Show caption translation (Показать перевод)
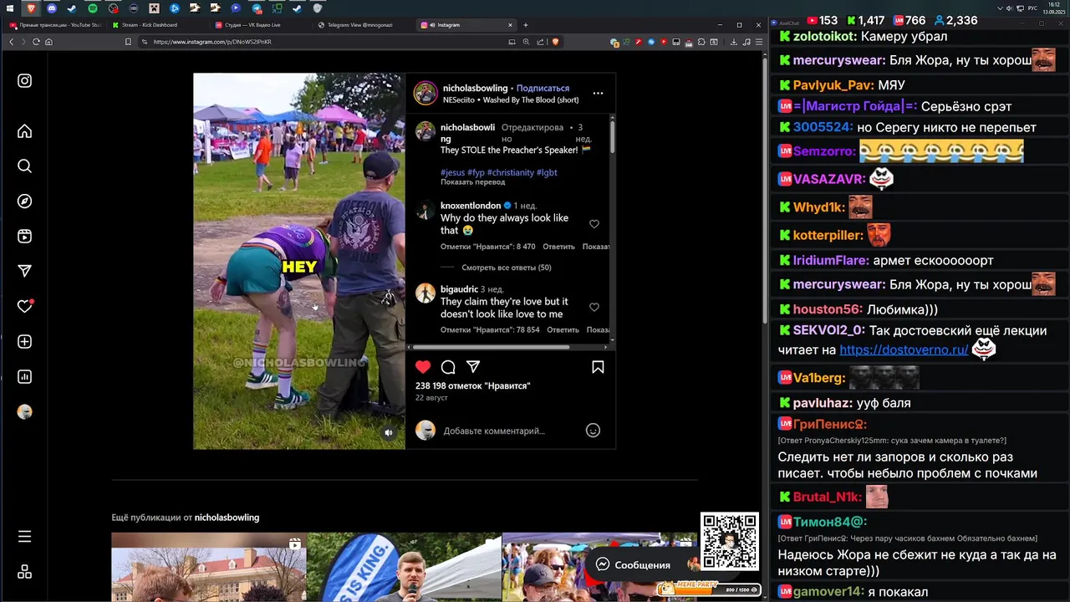 point(472,181)
